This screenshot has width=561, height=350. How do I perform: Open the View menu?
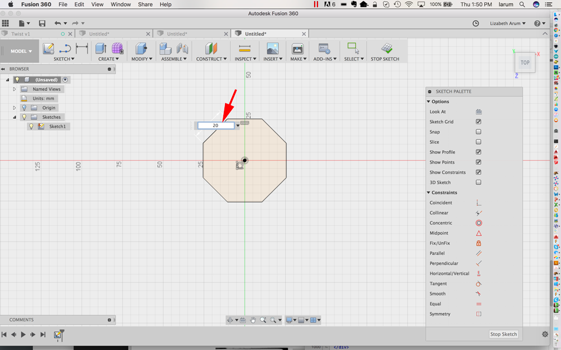click(x=97, y=4)
